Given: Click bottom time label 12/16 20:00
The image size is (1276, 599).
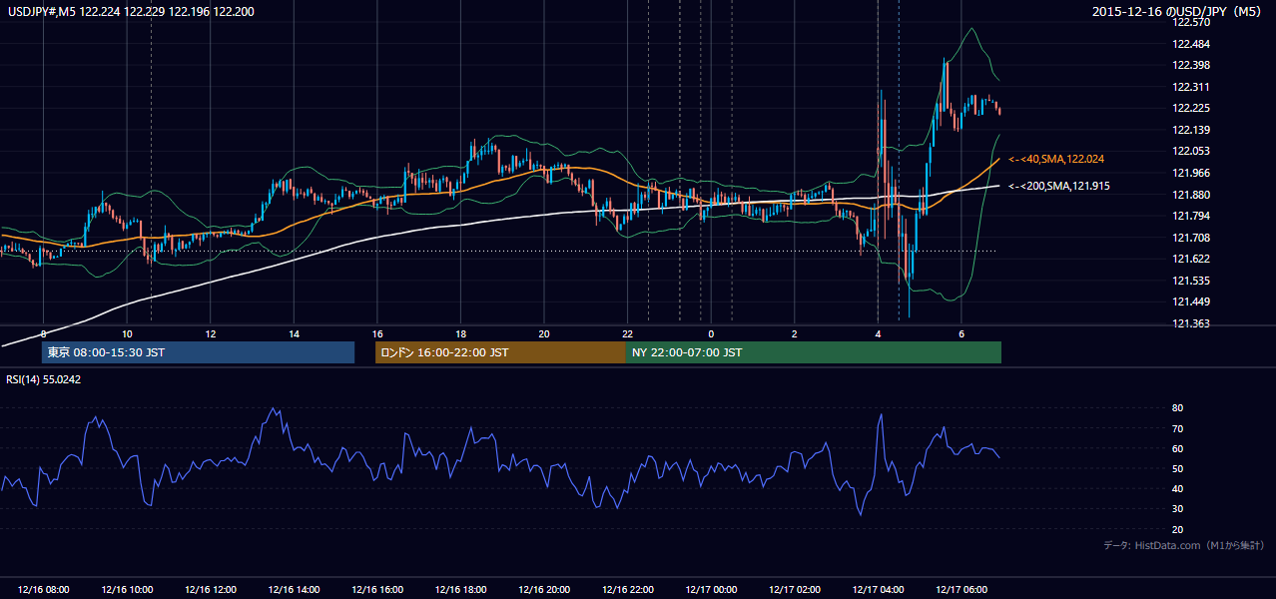Looking at the screenshot, I should pos(542,590).
